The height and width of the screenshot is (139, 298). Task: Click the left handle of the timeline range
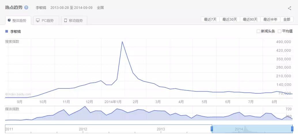(212, 129)
